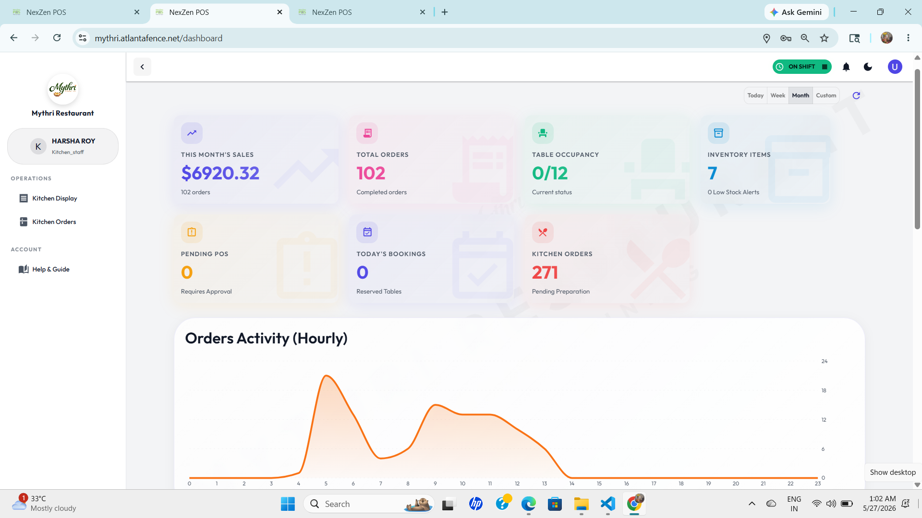Toggle the ON SHIFT status switch
Image resolution: width=922 pixels, height=518 pixels.
click(x=801, y=67)
